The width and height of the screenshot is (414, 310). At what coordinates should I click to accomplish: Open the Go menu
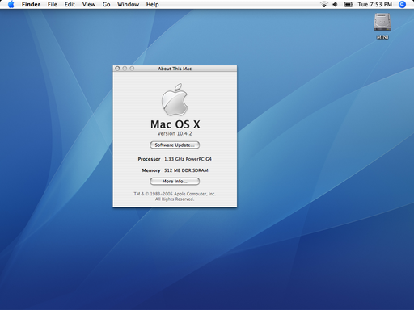(106, 4)
